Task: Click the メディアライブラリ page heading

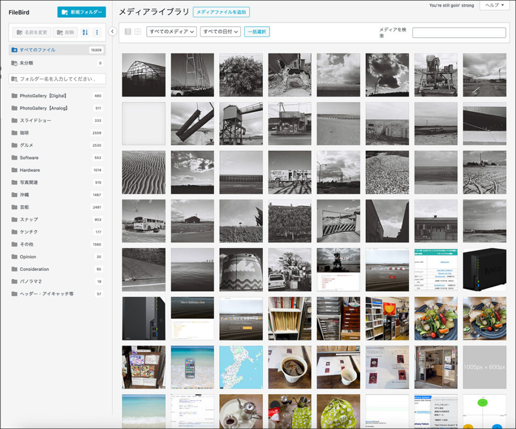Action: (x=154, y=12)
